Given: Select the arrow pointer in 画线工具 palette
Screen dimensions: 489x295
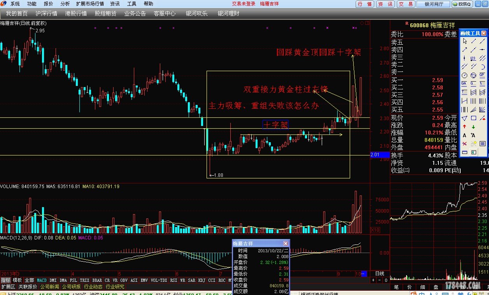Looking at the screenshot, I should pyautogui.click(x=464, y=41).
